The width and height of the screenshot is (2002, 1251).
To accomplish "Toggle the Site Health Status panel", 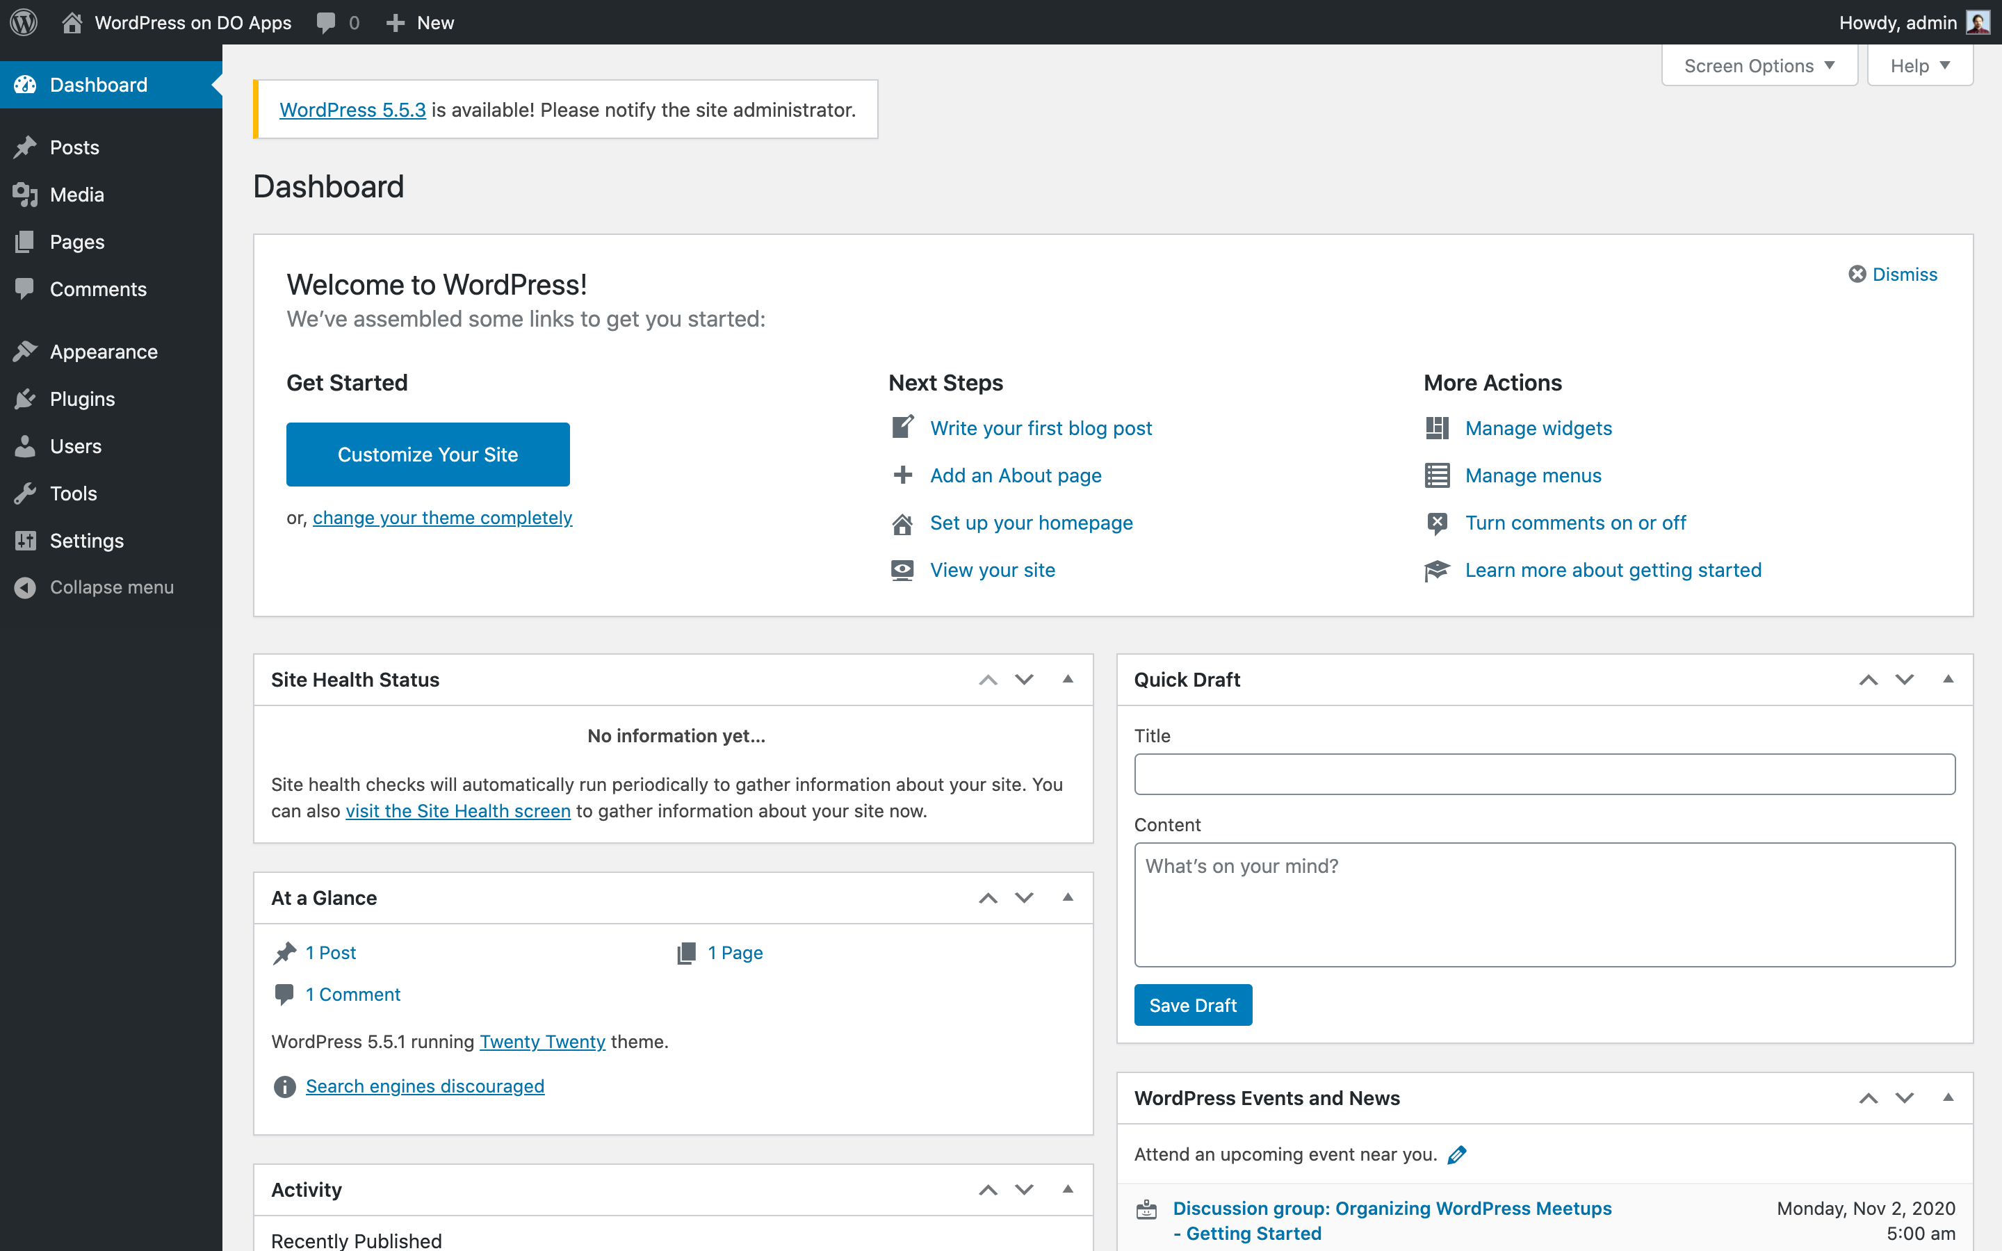I will [1067, 679].
